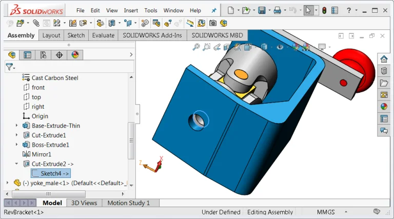
Task: Open the Motion Study 1 tab
Action: [x=128, y=203]
